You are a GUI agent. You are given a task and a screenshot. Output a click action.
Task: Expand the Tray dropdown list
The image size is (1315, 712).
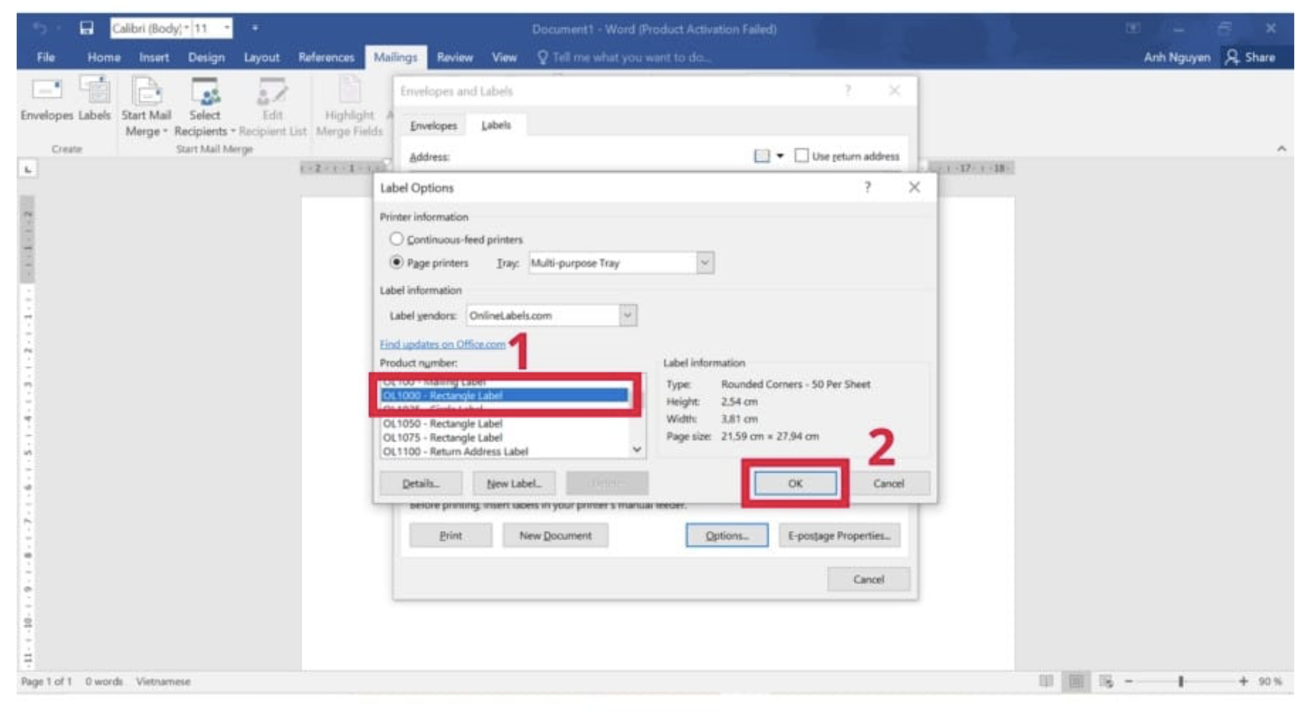704,263
